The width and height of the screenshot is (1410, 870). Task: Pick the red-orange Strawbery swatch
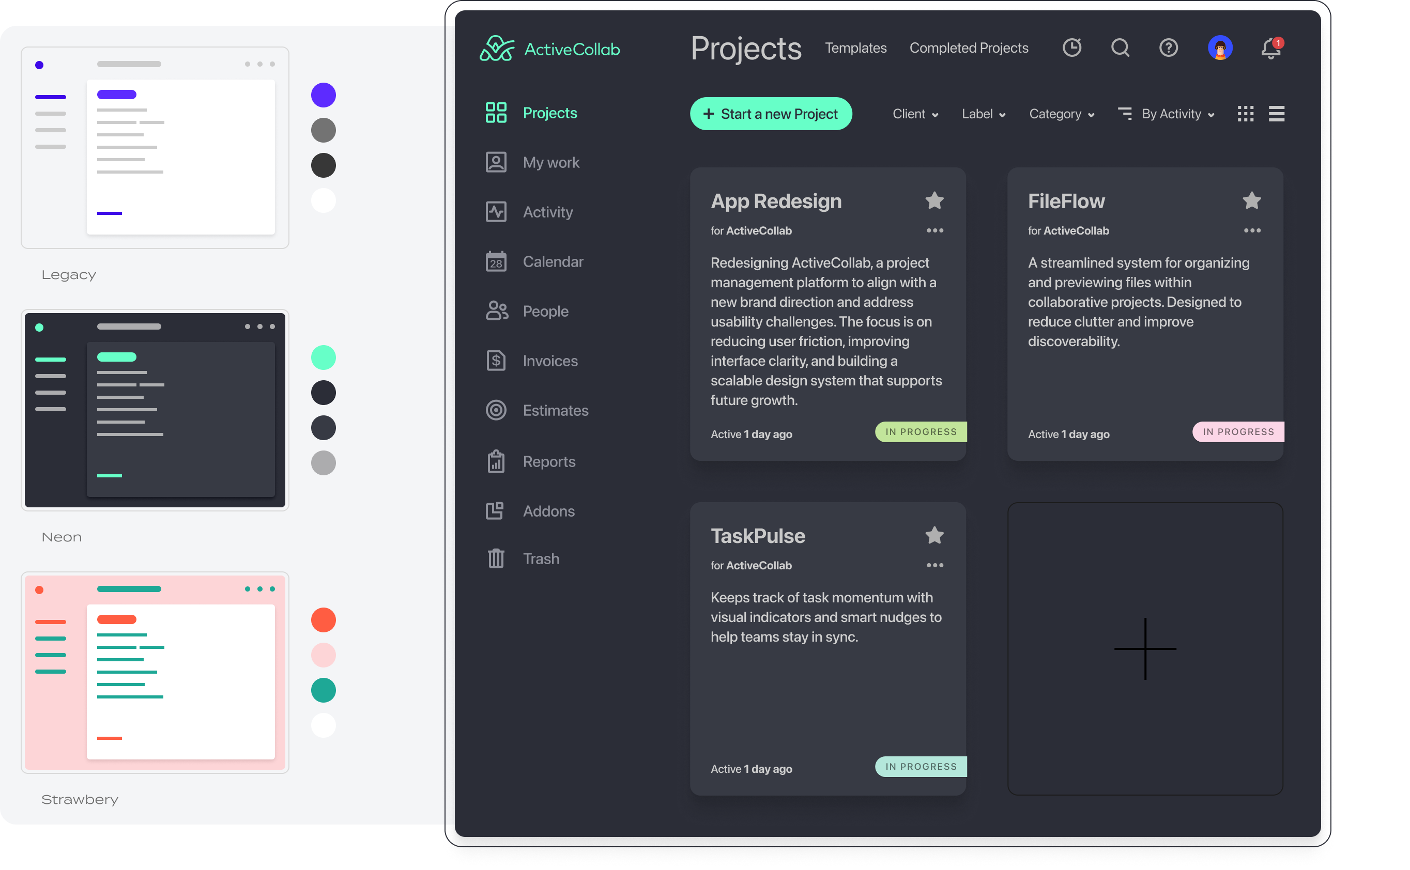pos(323,620)
